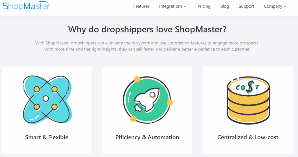Expand the Integrations dropdown chevron
Screen dimensions: 298x157
tap(185, 6)
